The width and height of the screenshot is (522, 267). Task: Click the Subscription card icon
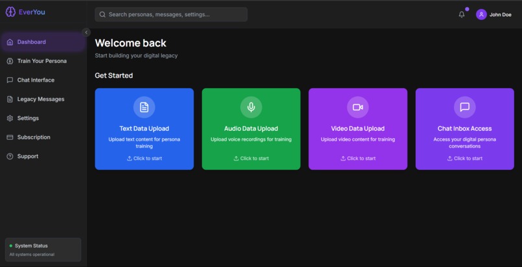(x=10, y=137)
